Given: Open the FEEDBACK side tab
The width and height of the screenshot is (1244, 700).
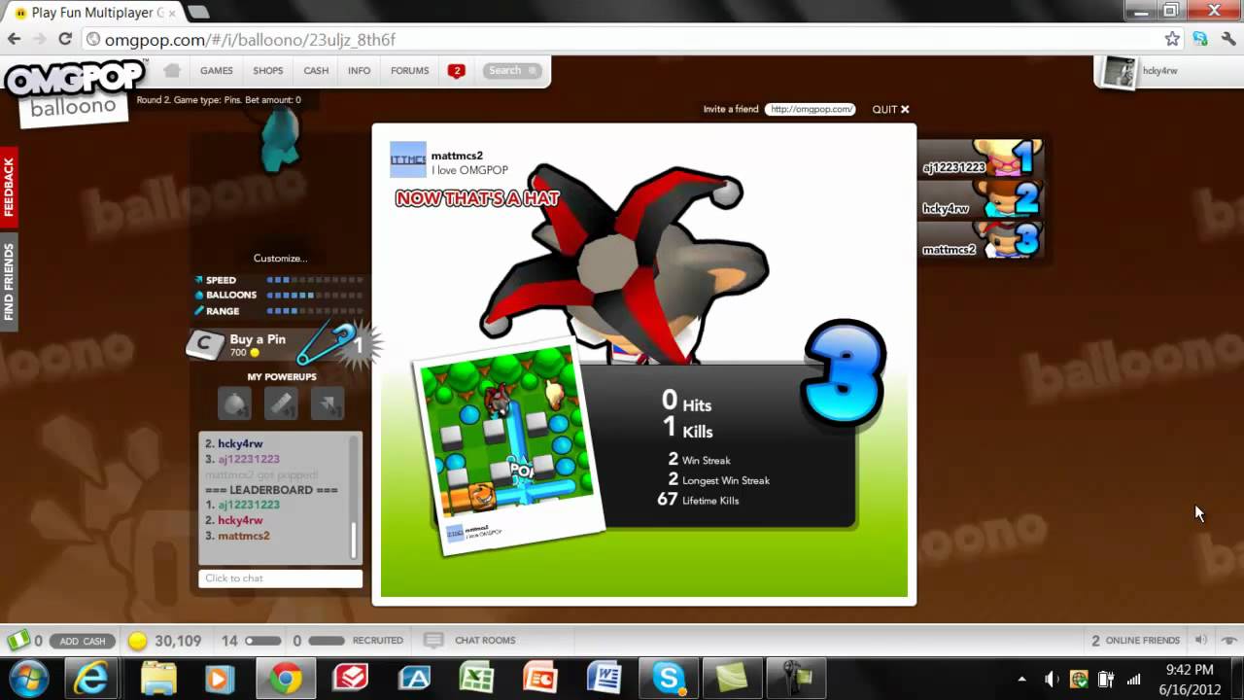Looking at the screenshot, I should (x=9, y=187).
